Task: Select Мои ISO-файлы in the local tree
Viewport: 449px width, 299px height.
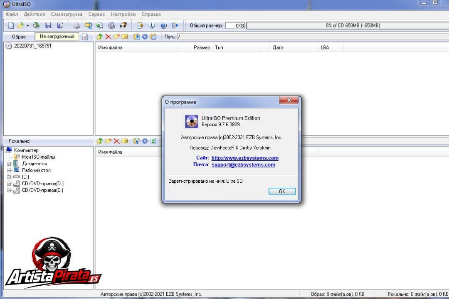Action: click(39, 157)
